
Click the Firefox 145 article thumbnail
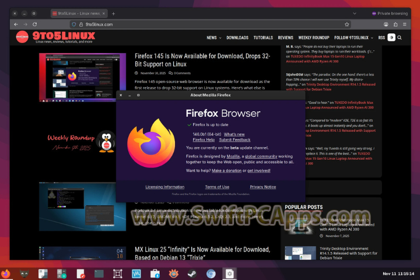pos(82,78)
